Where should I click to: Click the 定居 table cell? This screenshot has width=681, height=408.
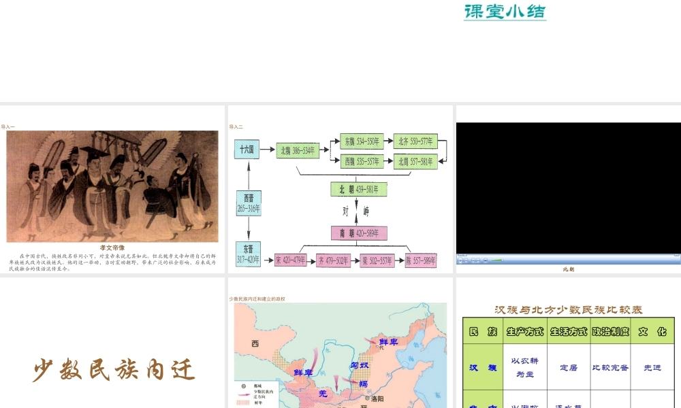pyautogui.click(x=569, y=368)
